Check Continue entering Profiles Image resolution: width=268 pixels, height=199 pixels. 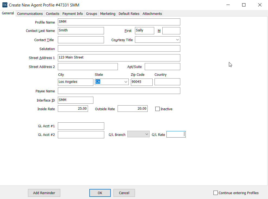[216, 193]
